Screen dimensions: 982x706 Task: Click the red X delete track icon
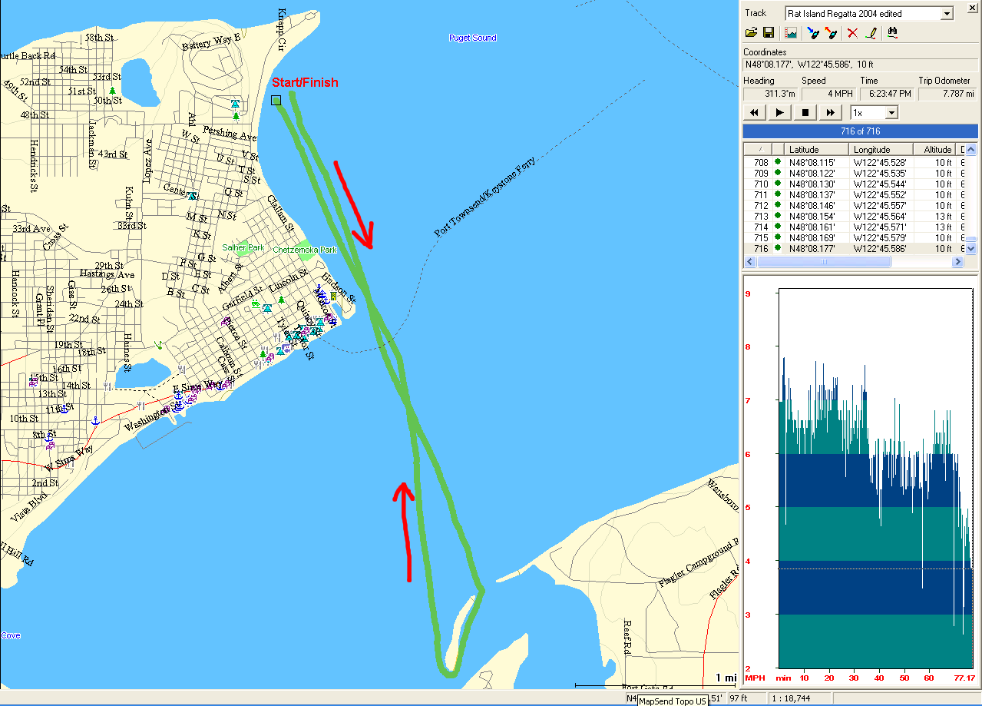[x=852, y=33]
